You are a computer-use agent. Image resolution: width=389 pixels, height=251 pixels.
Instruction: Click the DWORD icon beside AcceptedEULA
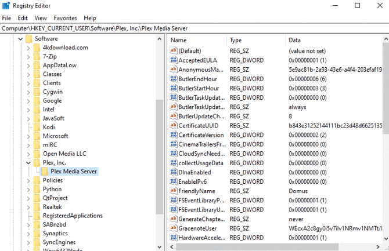click(x=174, y=60)
